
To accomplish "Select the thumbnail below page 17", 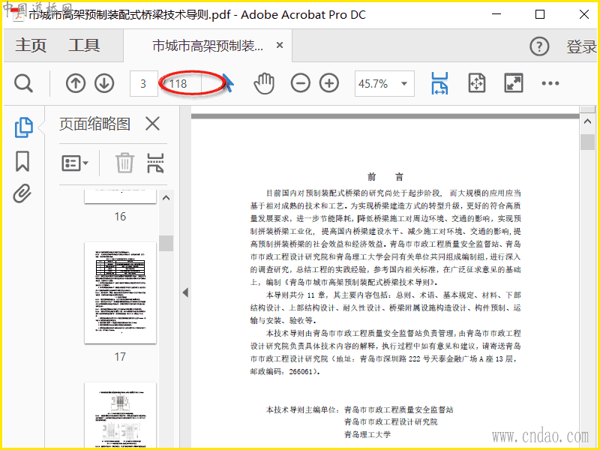I will [120, 415].
